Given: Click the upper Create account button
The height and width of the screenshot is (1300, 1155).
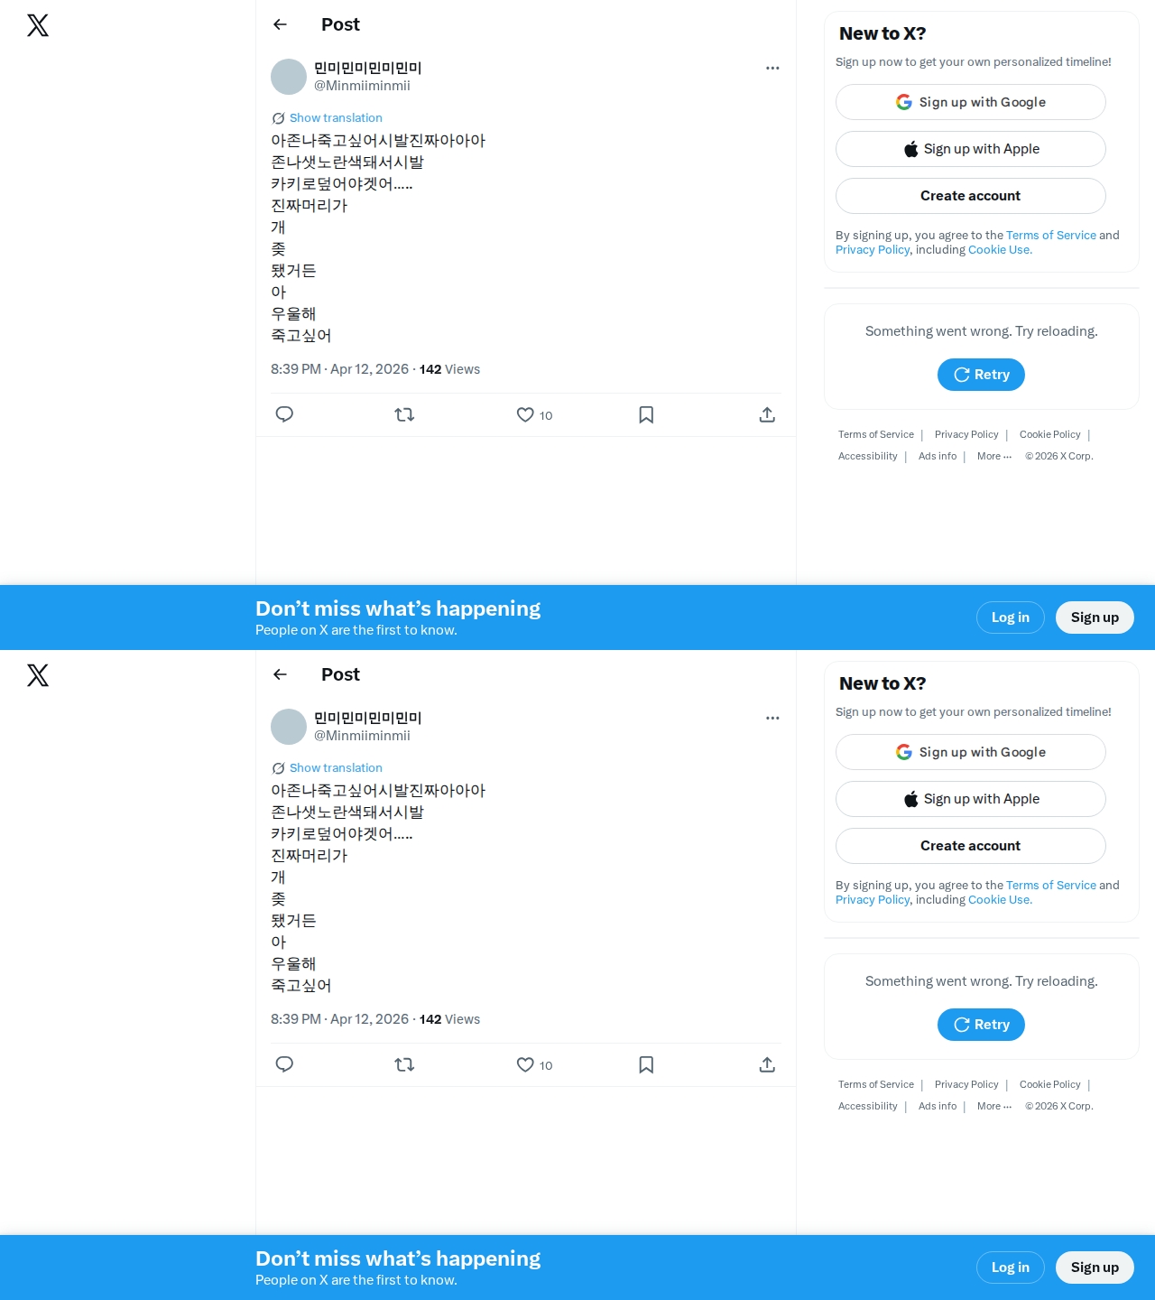Looking at the screenshot, I should coord(971,196).
